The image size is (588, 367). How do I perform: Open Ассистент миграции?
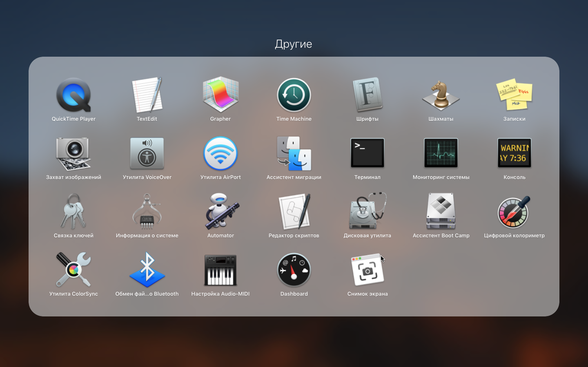pyautogui.click(x=294, y=153)
